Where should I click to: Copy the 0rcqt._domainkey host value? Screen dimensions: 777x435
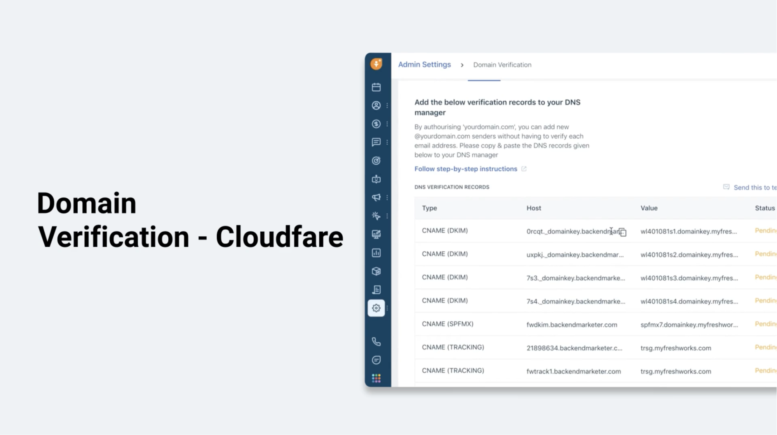tap(623, 232)
